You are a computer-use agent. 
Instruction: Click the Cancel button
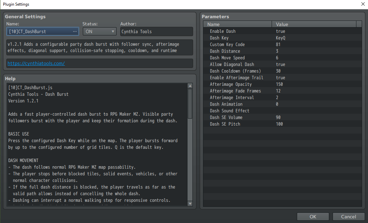pyautogui.click(x=348, y=217)
